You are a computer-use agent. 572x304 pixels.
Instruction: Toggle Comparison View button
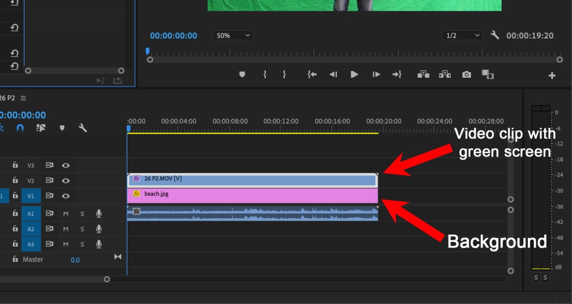[488, 74]
